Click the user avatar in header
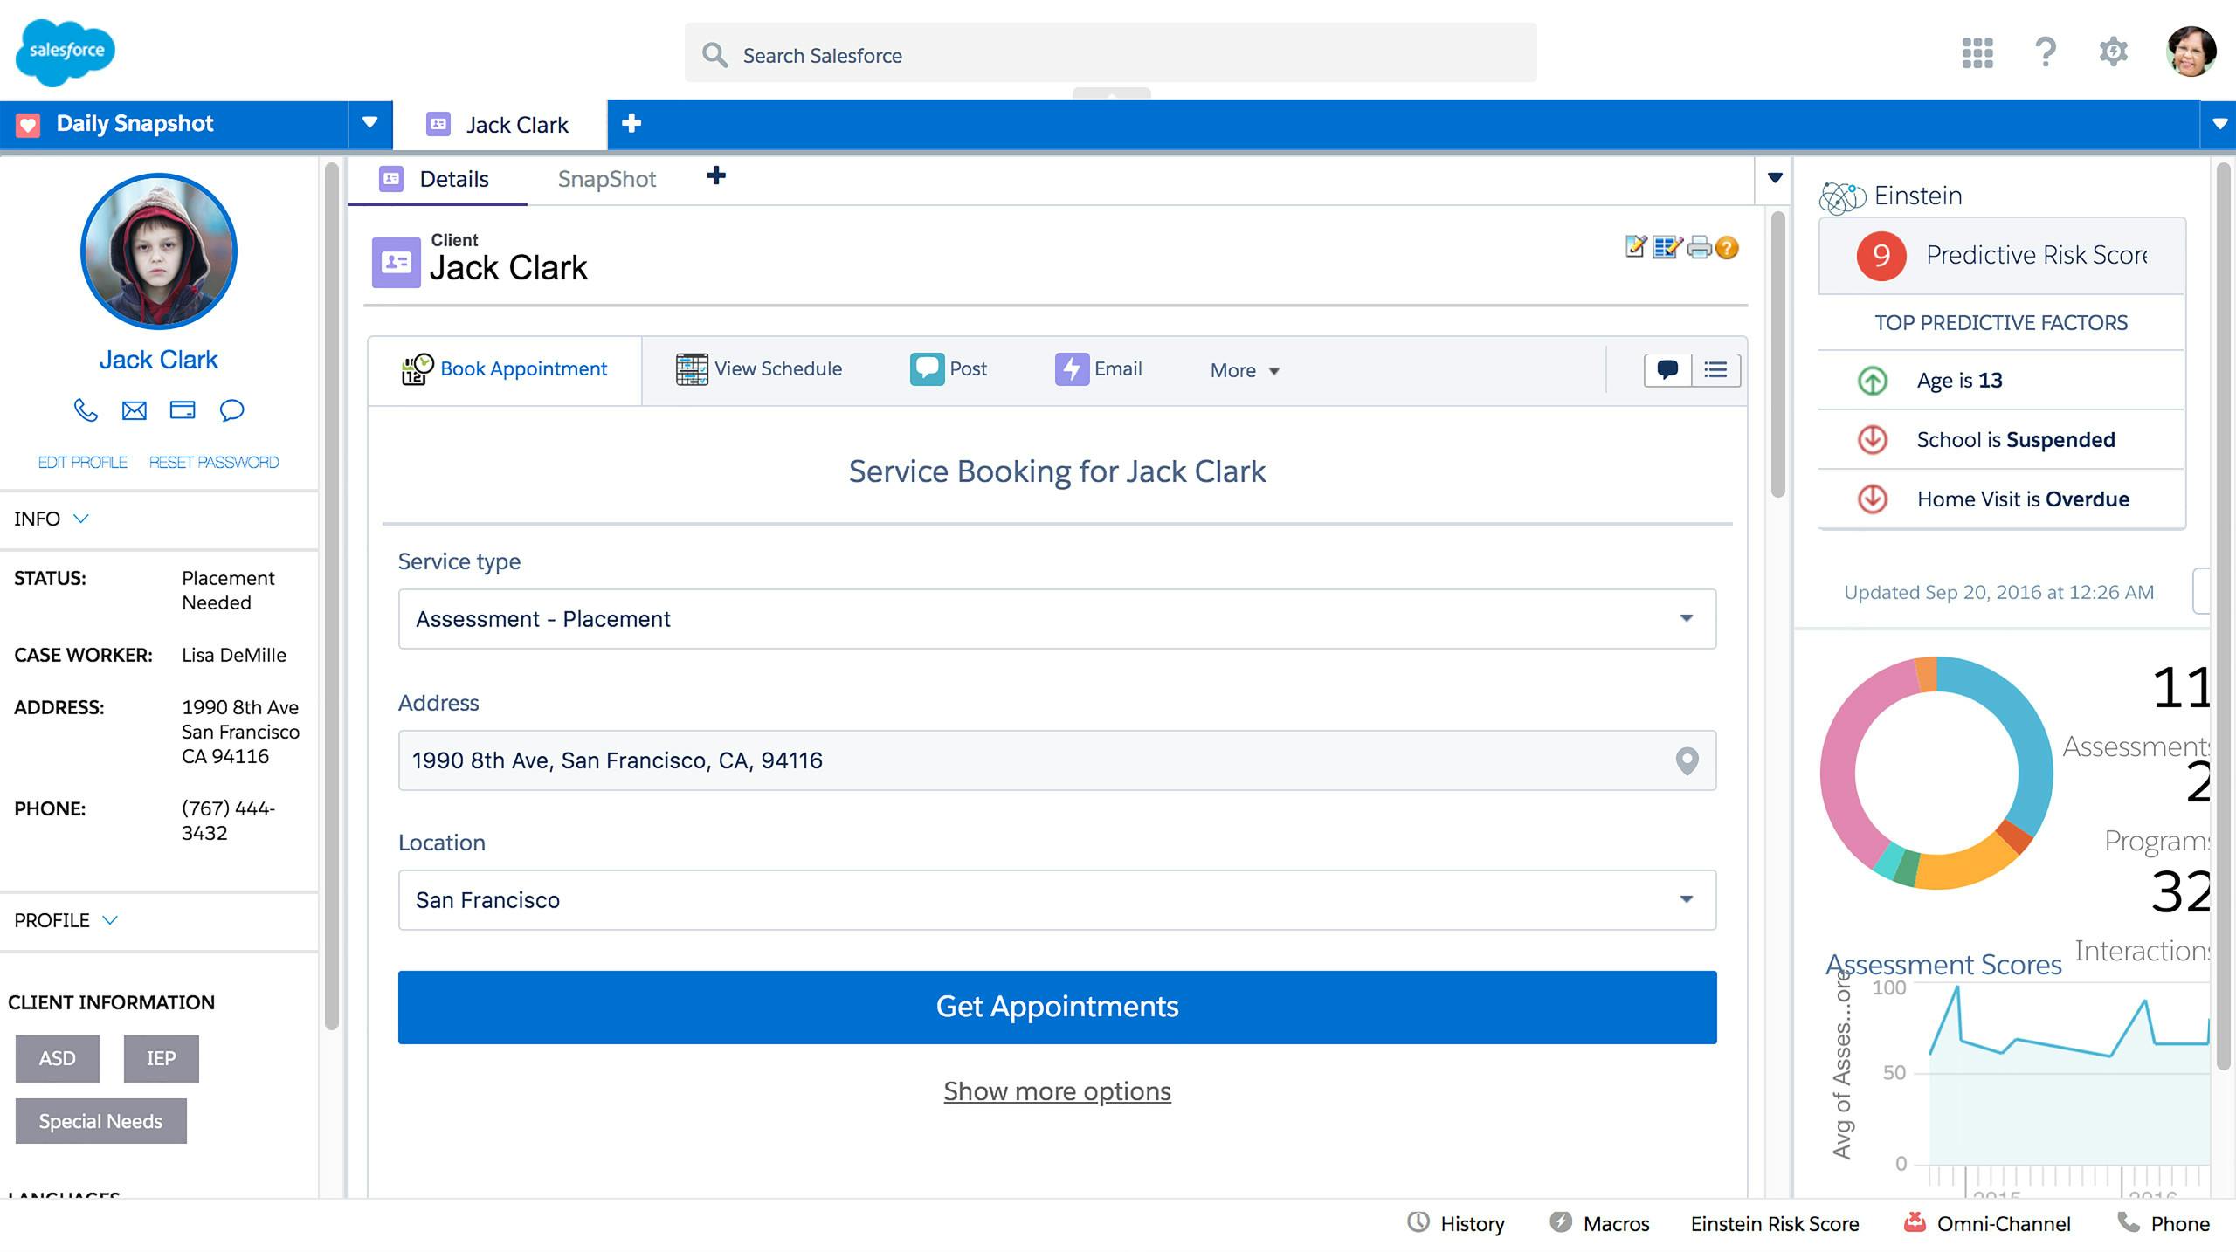The height and width of the screenshot is (1252, 2236). pyautogui.click(x=2191, y=52)
